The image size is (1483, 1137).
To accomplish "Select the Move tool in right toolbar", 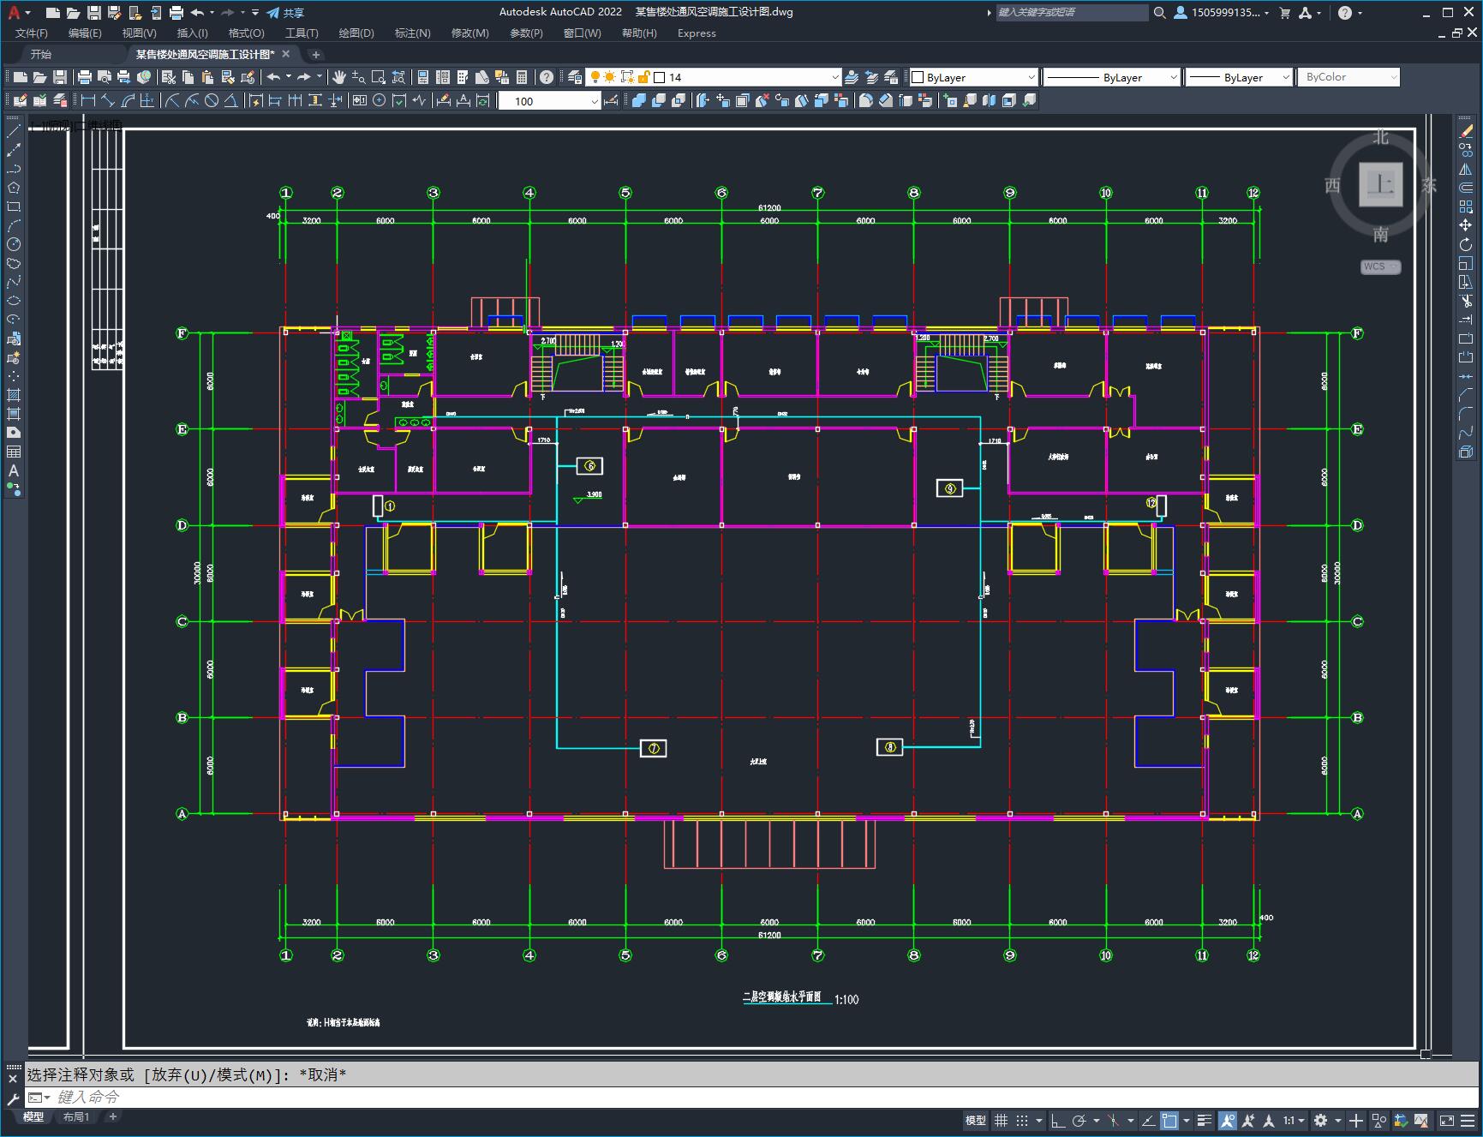I will [x=1466, y=225].
